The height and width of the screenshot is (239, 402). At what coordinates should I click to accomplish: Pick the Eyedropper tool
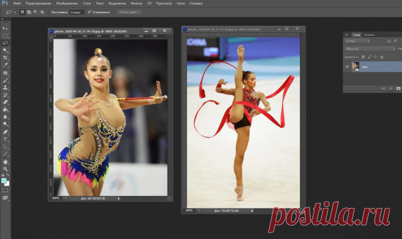[x=5, y=65]
